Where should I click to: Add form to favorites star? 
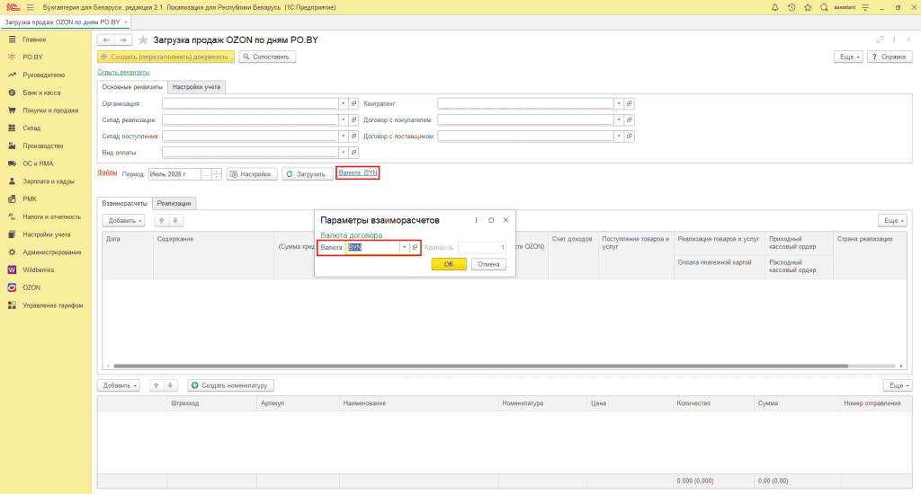(x=143, y=40)
